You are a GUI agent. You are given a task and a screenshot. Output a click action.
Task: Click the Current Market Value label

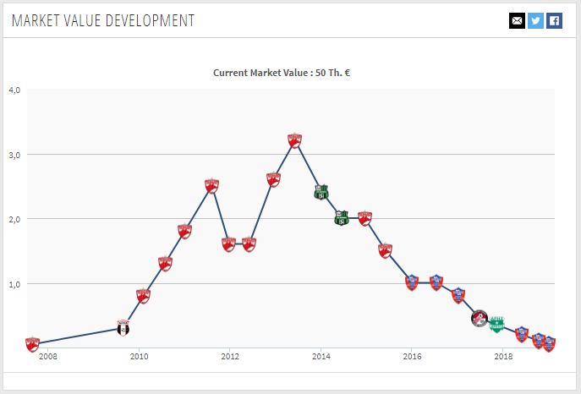[x=282, y=73]
